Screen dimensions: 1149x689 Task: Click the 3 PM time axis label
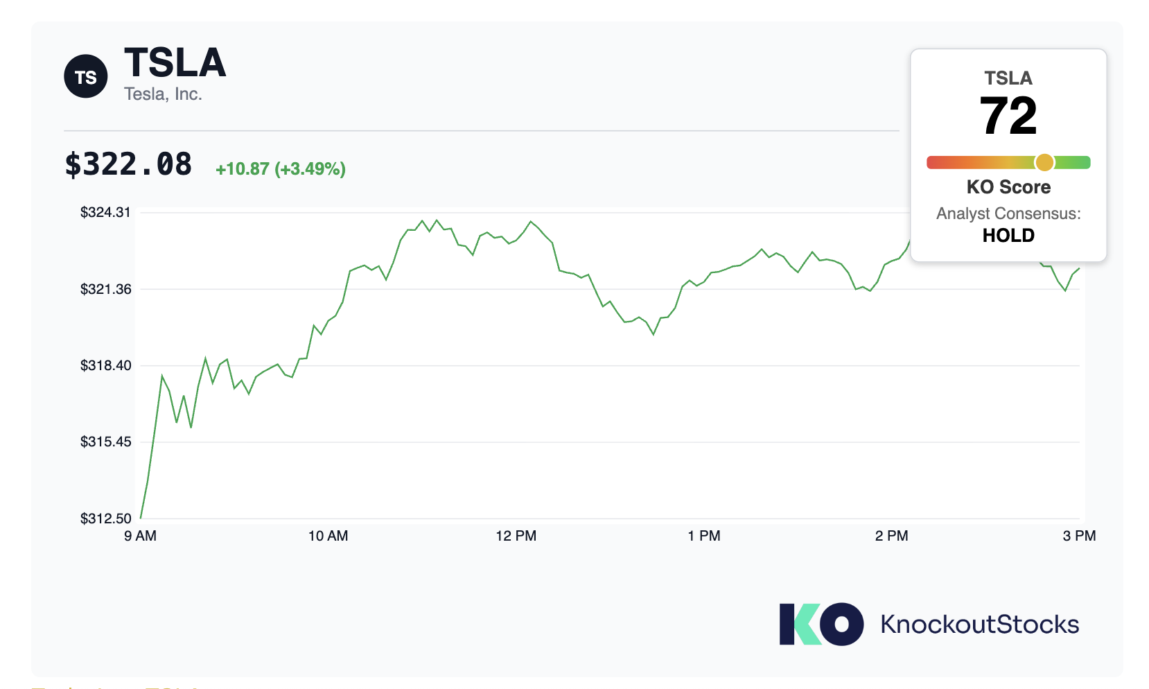[x=1080, y=536]
